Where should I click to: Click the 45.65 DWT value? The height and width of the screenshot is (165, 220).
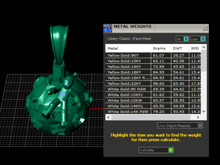pos(178,66)
